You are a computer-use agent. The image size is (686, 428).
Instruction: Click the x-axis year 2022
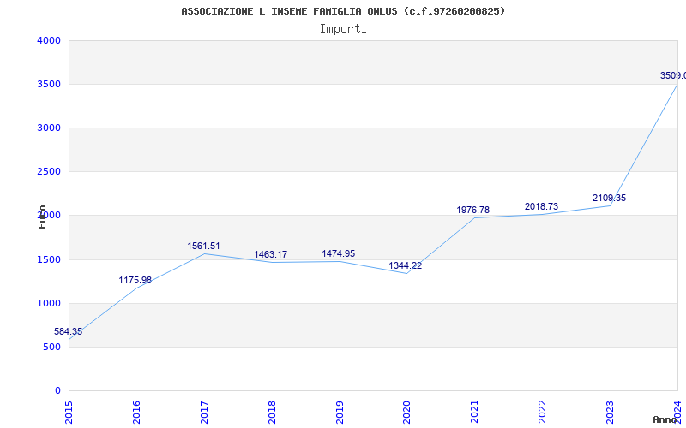[543, 412]
